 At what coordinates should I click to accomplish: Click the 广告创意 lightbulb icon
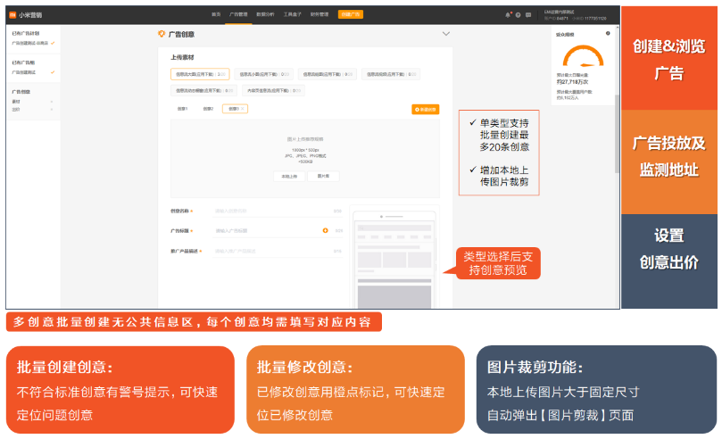(x=162, y=34)
